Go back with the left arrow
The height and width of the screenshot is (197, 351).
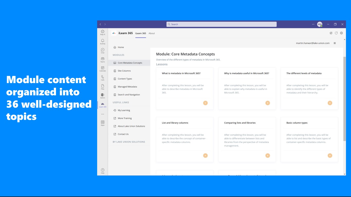(100, 24)
